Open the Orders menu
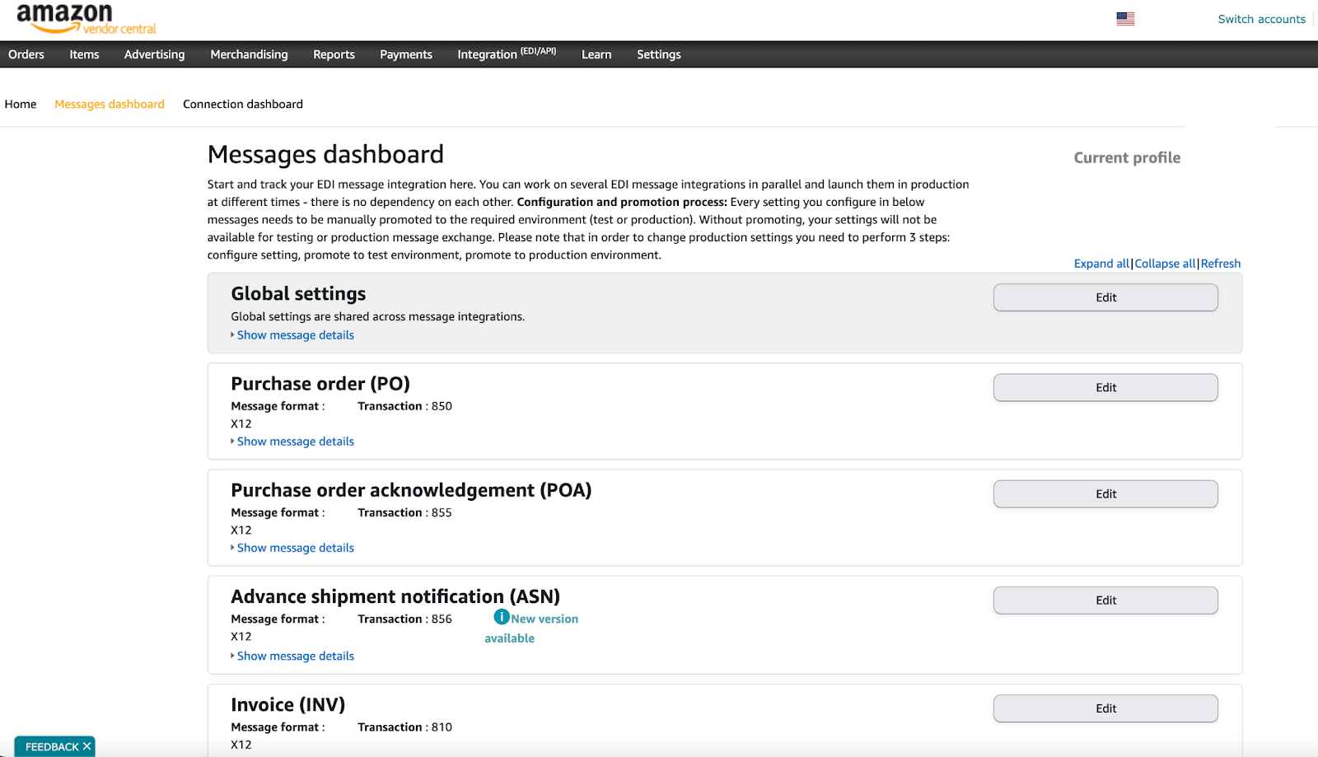This screenshot has height=757, width=1318. 26,54
